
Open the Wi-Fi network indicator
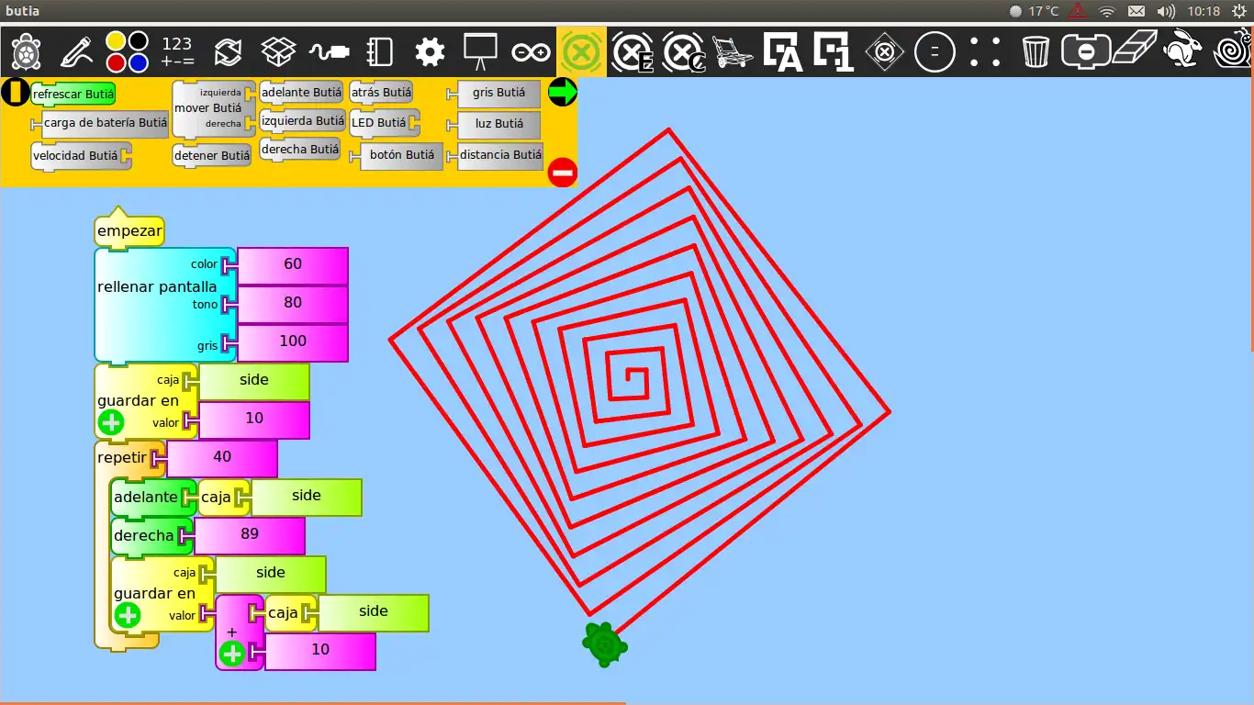[x=1107, y=11]
